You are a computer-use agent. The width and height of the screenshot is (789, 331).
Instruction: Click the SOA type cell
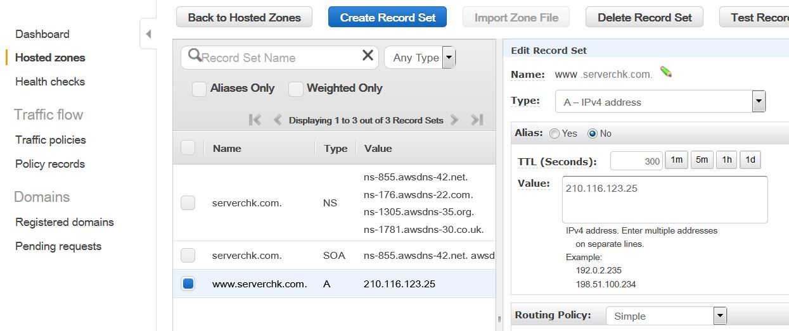coord(334,256)
